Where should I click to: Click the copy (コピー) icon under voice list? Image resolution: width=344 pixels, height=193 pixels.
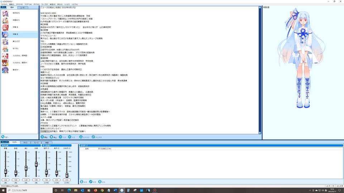coord(3,137)
